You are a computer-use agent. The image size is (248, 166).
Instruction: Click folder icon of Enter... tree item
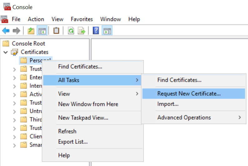click(24, 77)
